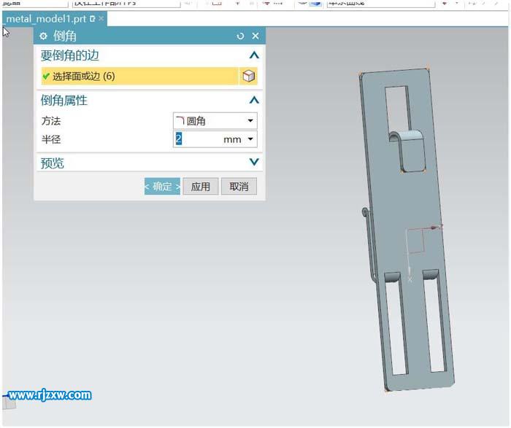
Task: Collapse the 倒角属性 section
Action: (x=254, y=100)
